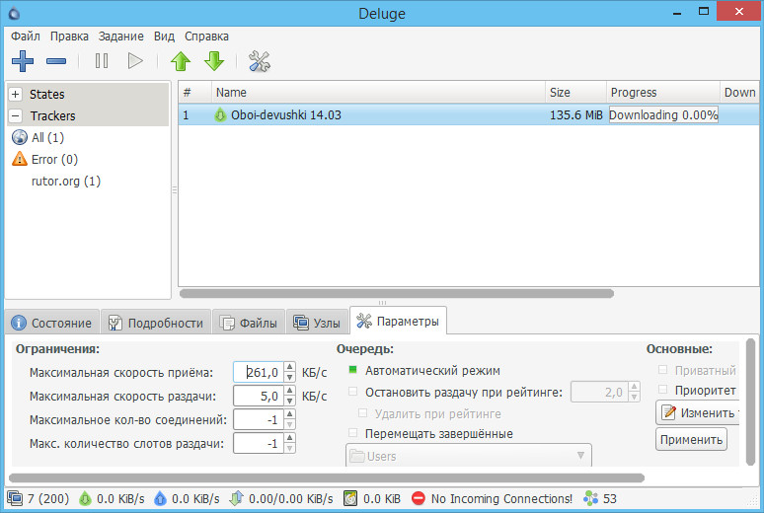The image size is (764, 513).
Task: Open Preferences with the tools icon
Action: [x=260, y=61]
